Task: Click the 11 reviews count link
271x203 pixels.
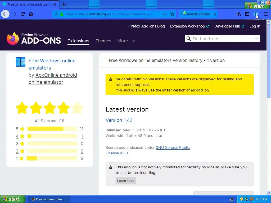Action: [x=82, y=129]
